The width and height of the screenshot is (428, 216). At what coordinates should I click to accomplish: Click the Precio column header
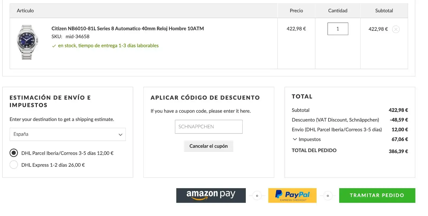pyautogui.click(x=296, y=11)
